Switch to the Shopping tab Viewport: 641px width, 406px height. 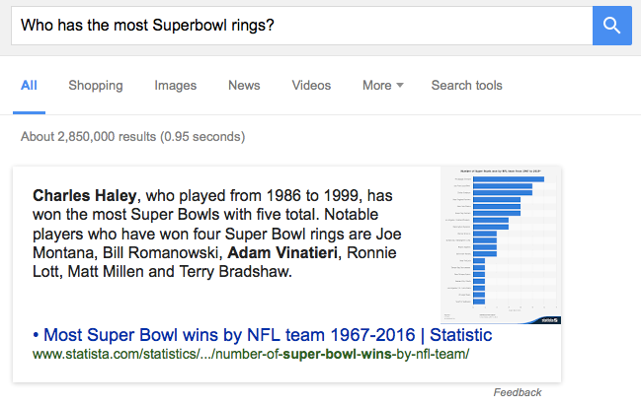pos(96,86)
